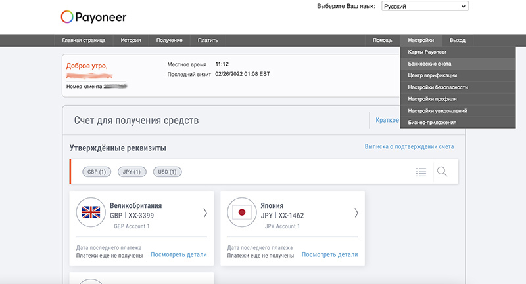Click the Настройки menu tab
Viewport: 526px width, 284px height.
coord(421,40)
